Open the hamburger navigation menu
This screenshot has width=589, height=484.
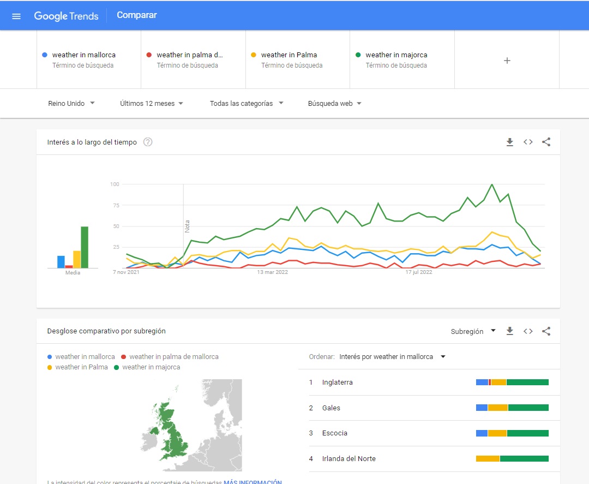(x=16, y=16)
